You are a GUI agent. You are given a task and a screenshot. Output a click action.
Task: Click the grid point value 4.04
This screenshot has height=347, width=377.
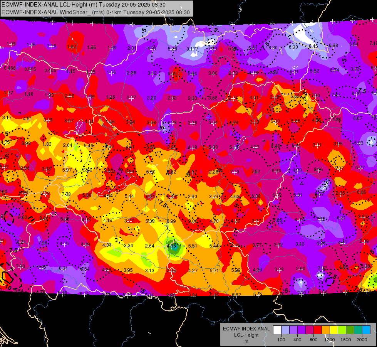[x=107, y=245]
